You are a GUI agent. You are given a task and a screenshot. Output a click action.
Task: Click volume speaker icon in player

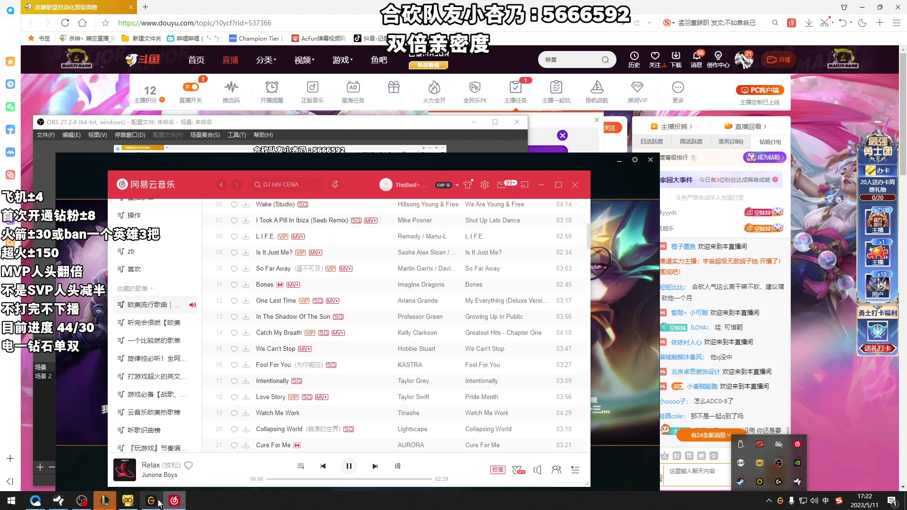coord(538,469)
